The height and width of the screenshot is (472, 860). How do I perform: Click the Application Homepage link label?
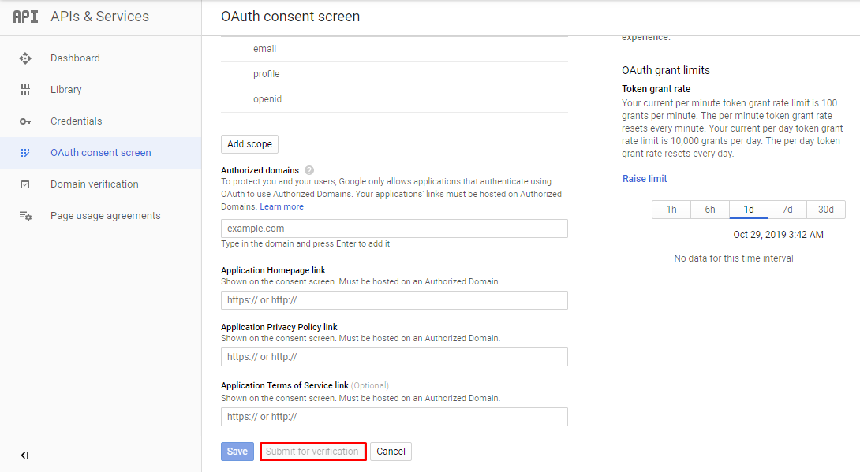point(273,270)
